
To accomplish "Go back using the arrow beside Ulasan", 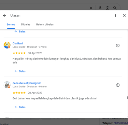I will [4, 15].
